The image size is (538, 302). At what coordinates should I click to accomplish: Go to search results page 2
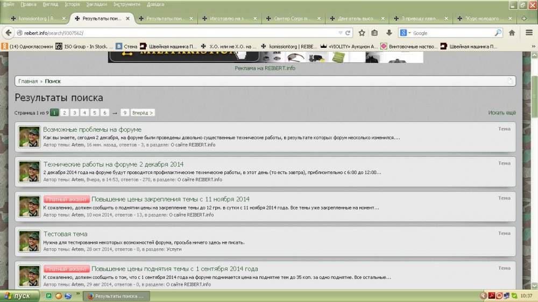tap(64, 113)
